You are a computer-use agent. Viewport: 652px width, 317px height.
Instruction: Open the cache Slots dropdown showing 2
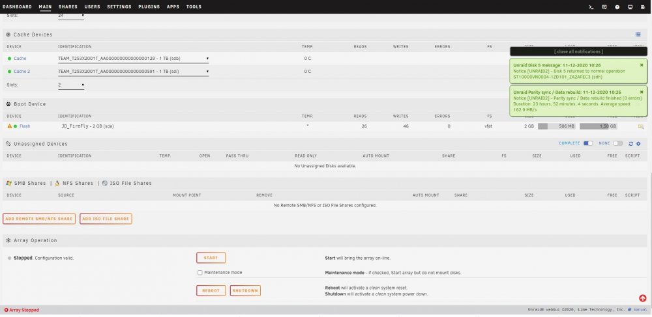point(71,85)
